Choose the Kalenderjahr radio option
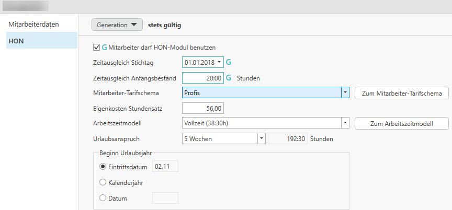The image size is (452, 210). pyautogui.click(x=103, y=183)
